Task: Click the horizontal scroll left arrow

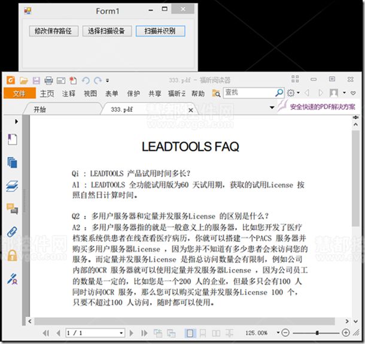Action: pos(30,321)
